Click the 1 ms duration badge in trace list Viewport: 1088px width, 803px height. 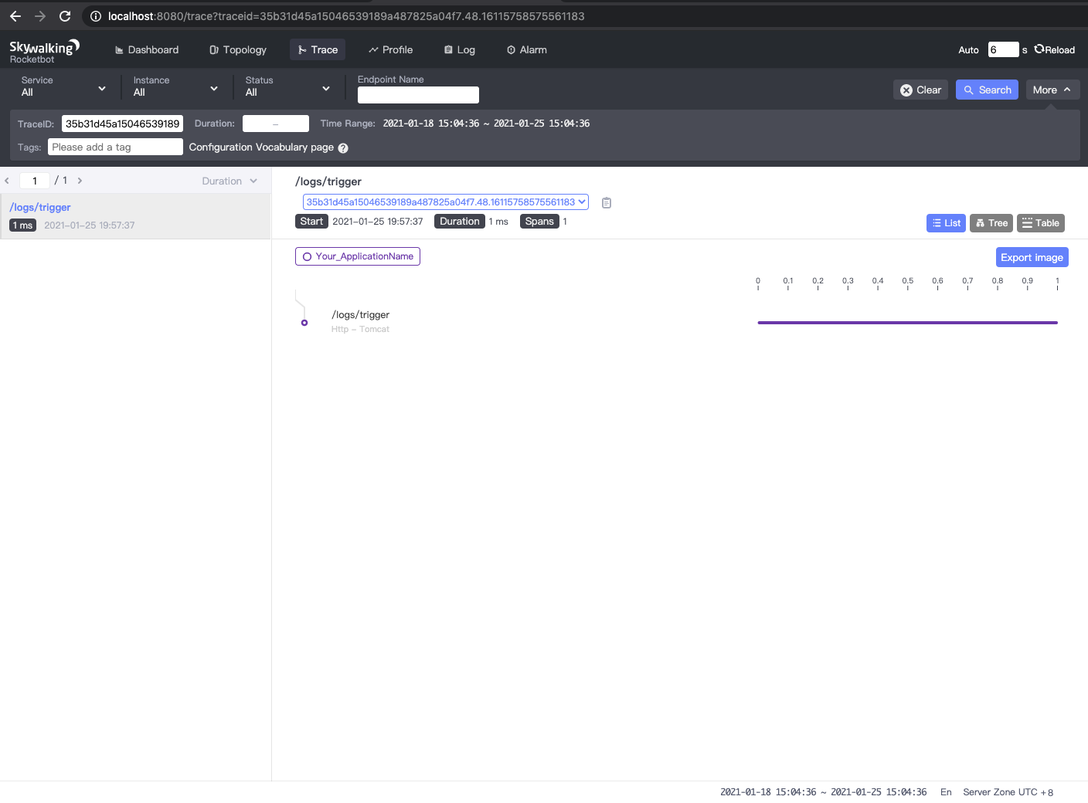pos(23,225)
